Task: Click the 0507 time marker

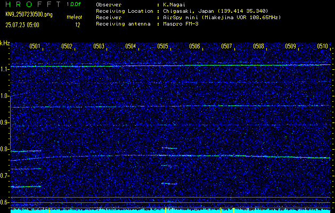Action: point(226,46)
